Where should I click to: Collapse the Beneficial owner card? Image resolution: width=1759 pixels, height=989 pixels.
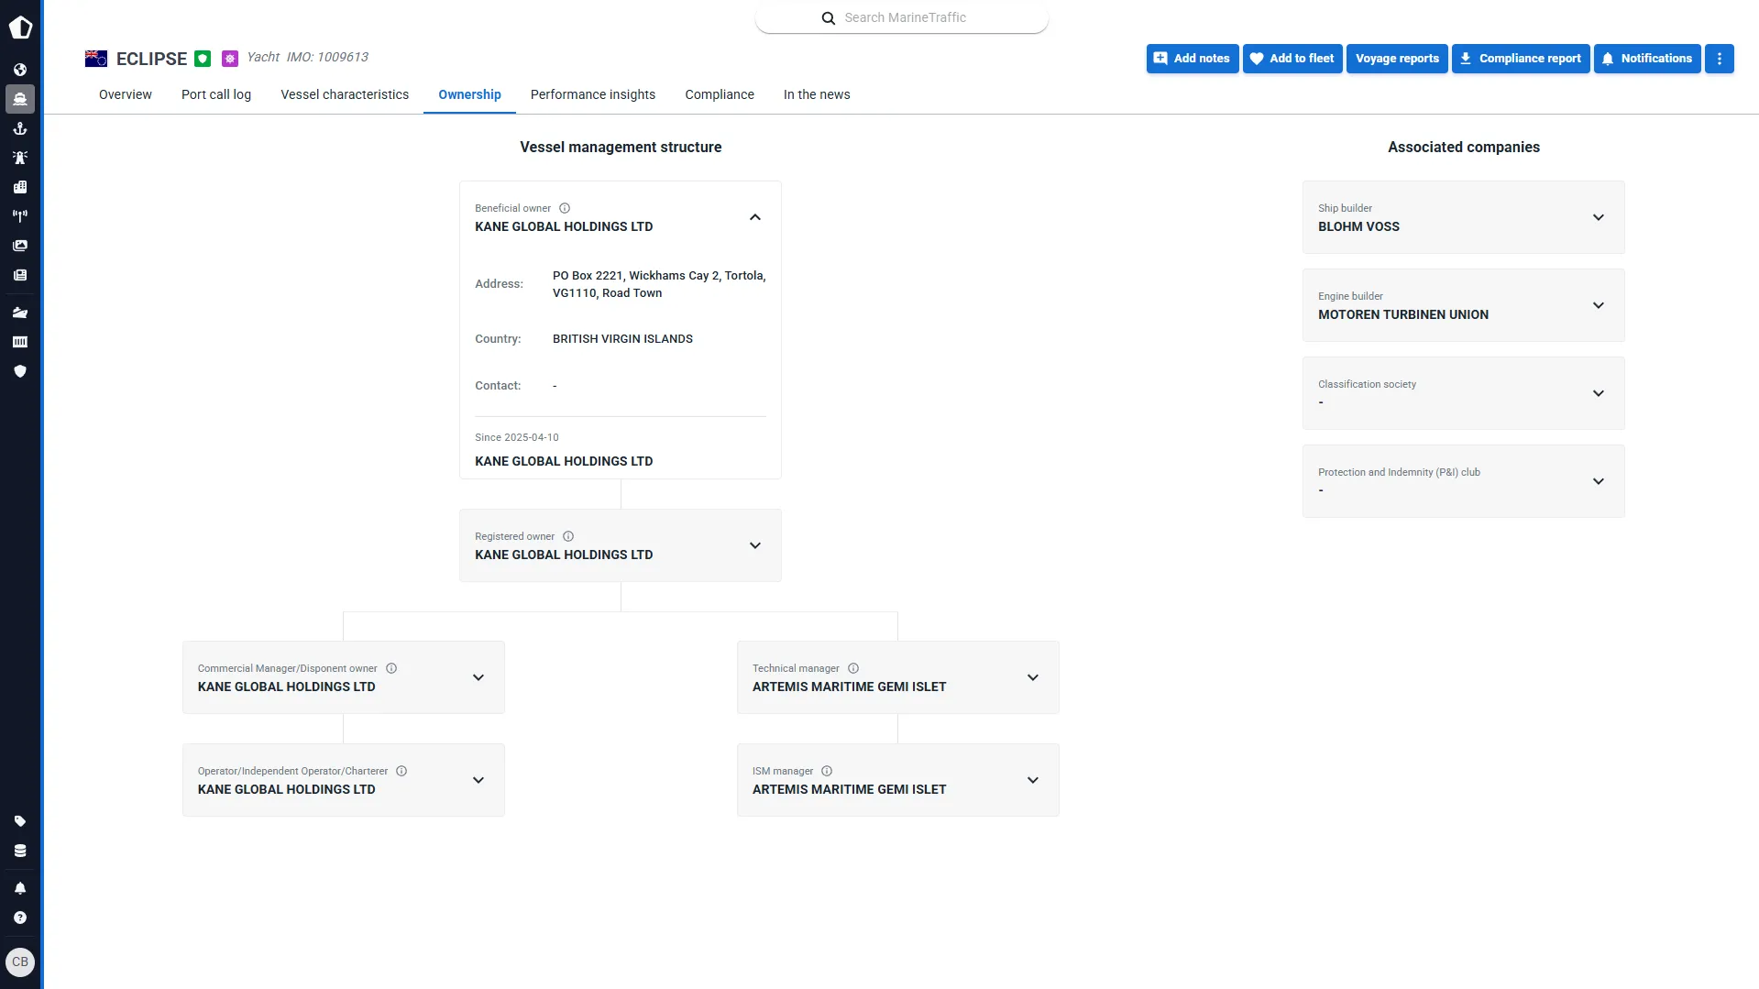[755, 217]
